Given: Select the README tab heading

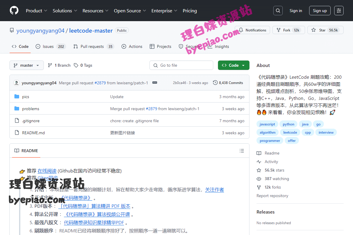Looking at the screenshot, I should coord(26,151).
